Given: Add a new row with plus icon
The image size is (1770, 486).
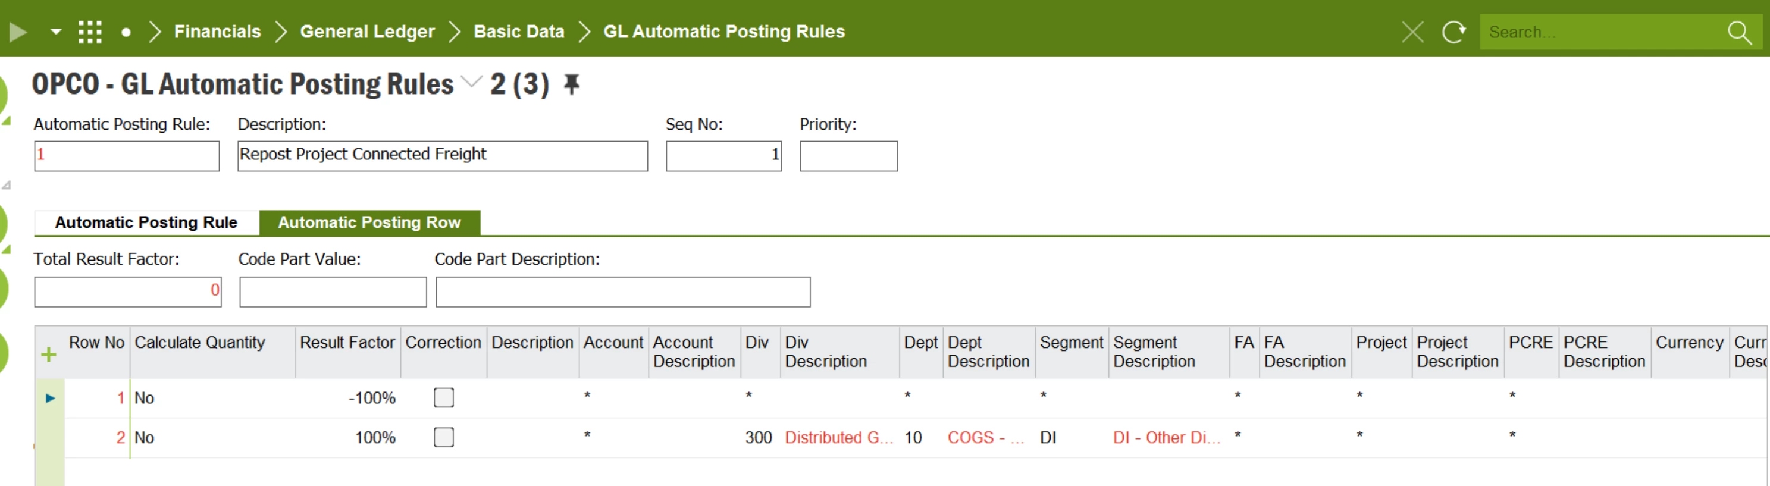Looking at the screenshot, I should [x=49, y=355].
